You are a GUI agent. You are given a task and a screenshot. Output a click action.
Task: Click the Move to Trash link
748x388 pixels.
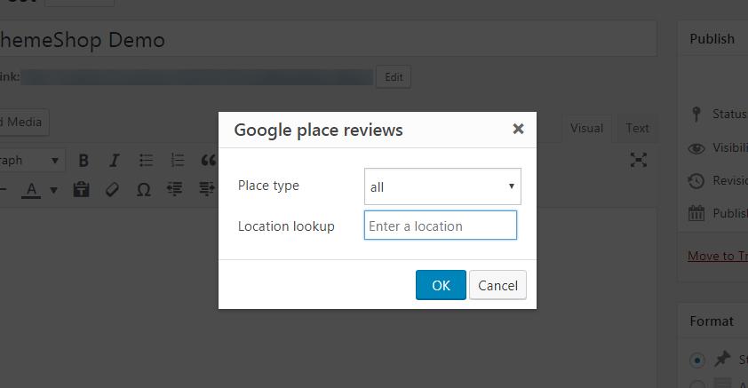pyautogui.click(x=718, y=256)
